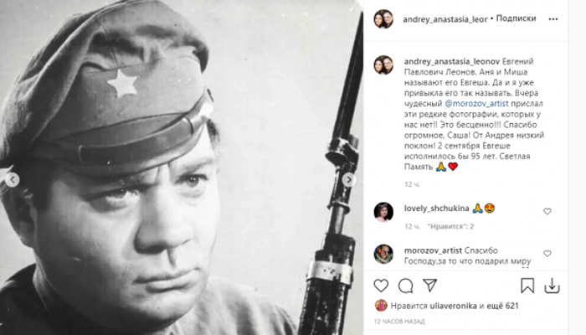Like the morozov_artist comment heart
Viewport: 586px width, 335px height.
click(547, 253)
